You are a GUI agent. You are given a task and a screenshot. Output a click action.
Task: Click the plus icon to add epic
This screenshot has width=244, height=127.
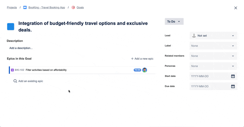click(132, 59)
